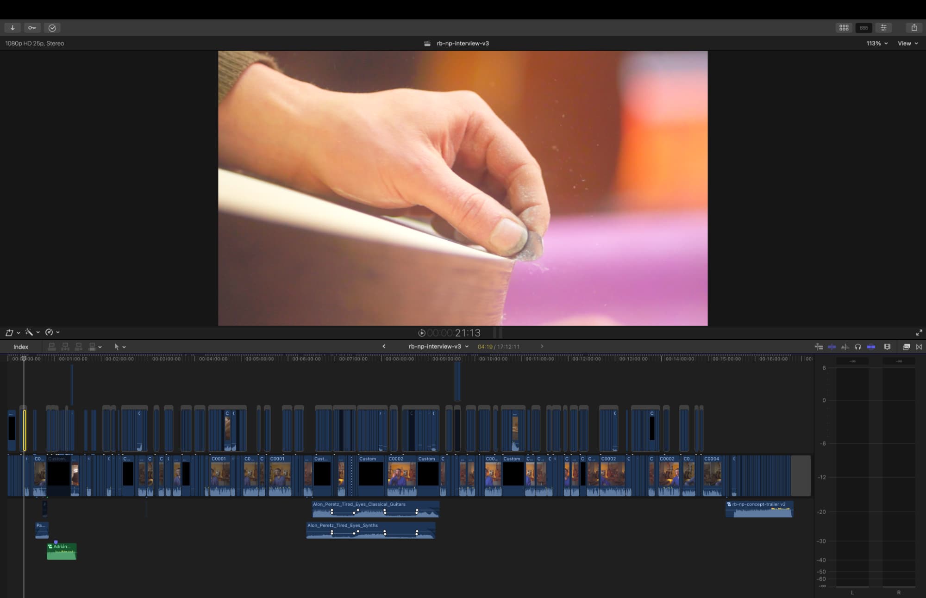
Task: Open clip appearance filmstrip icon
Action: point(887,347)
